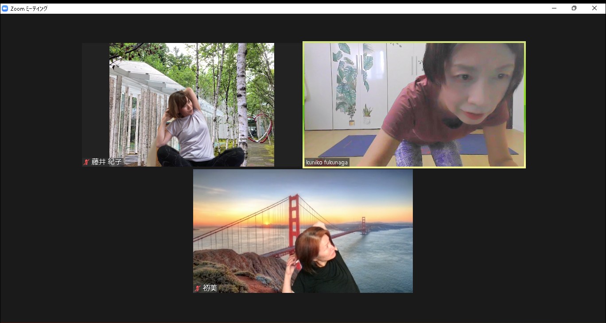
Task: Click muted microphone icon beside 初美
Action: click(x=198, y=288)
